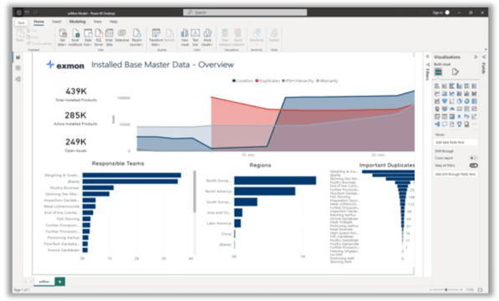The width and height of the screenshot is (499, 301).
Task: Choose the Waterfall chart visualization
Action: tap(437, 101)
